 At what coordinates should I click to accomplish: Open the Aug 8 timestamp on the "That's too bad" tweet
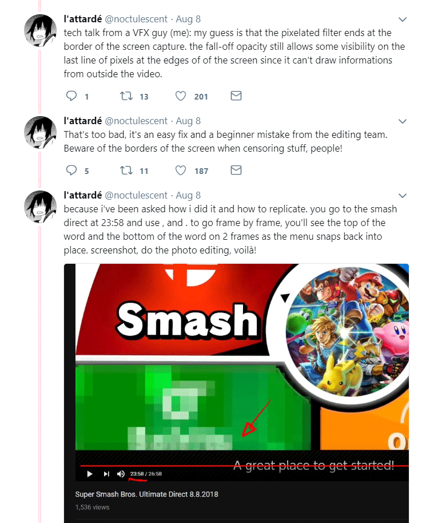[188, 121]
